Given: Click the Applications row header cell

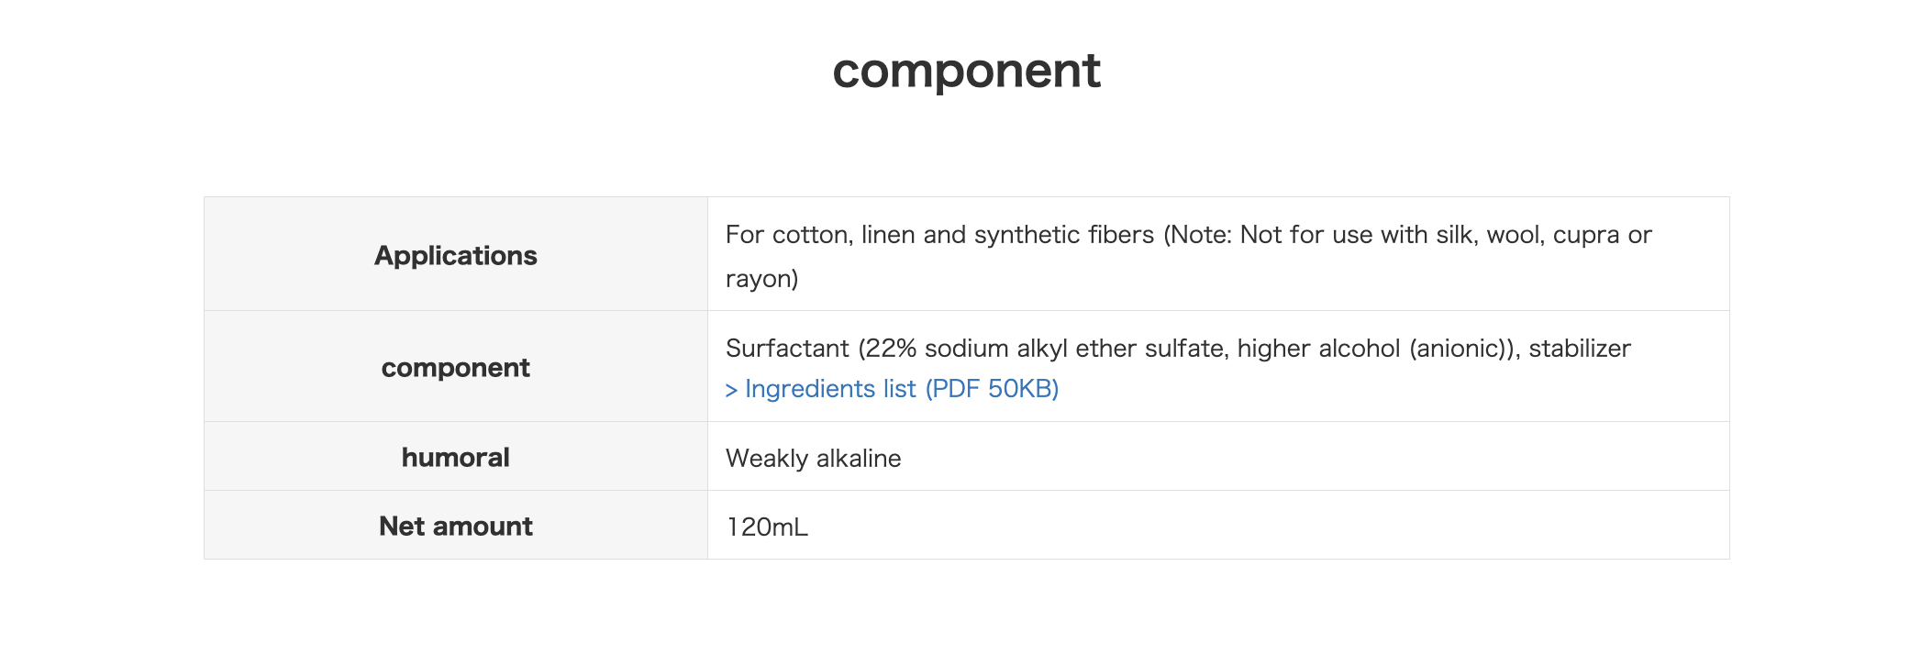Looking at the screenshot, I should (456, 254).
